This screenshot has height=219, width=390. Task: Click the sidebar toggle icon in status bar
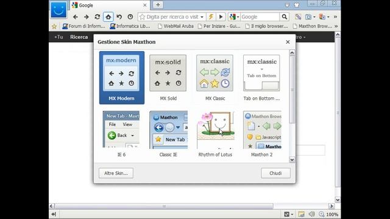coord(54,214)
